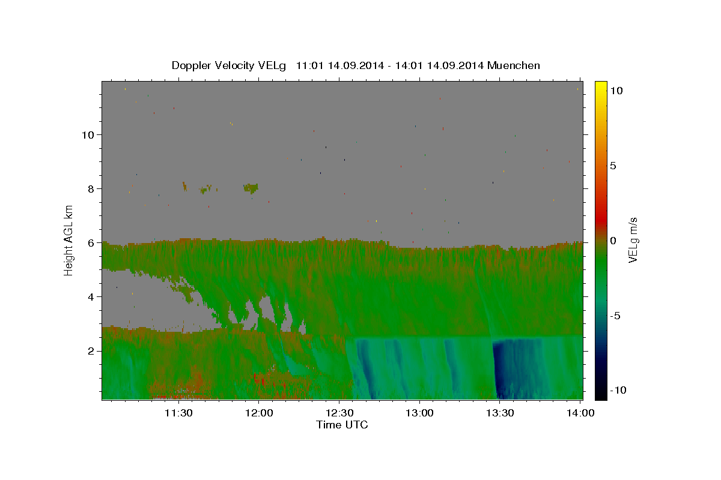Click the 'Muenchen' location in the title

coord(514,65)
